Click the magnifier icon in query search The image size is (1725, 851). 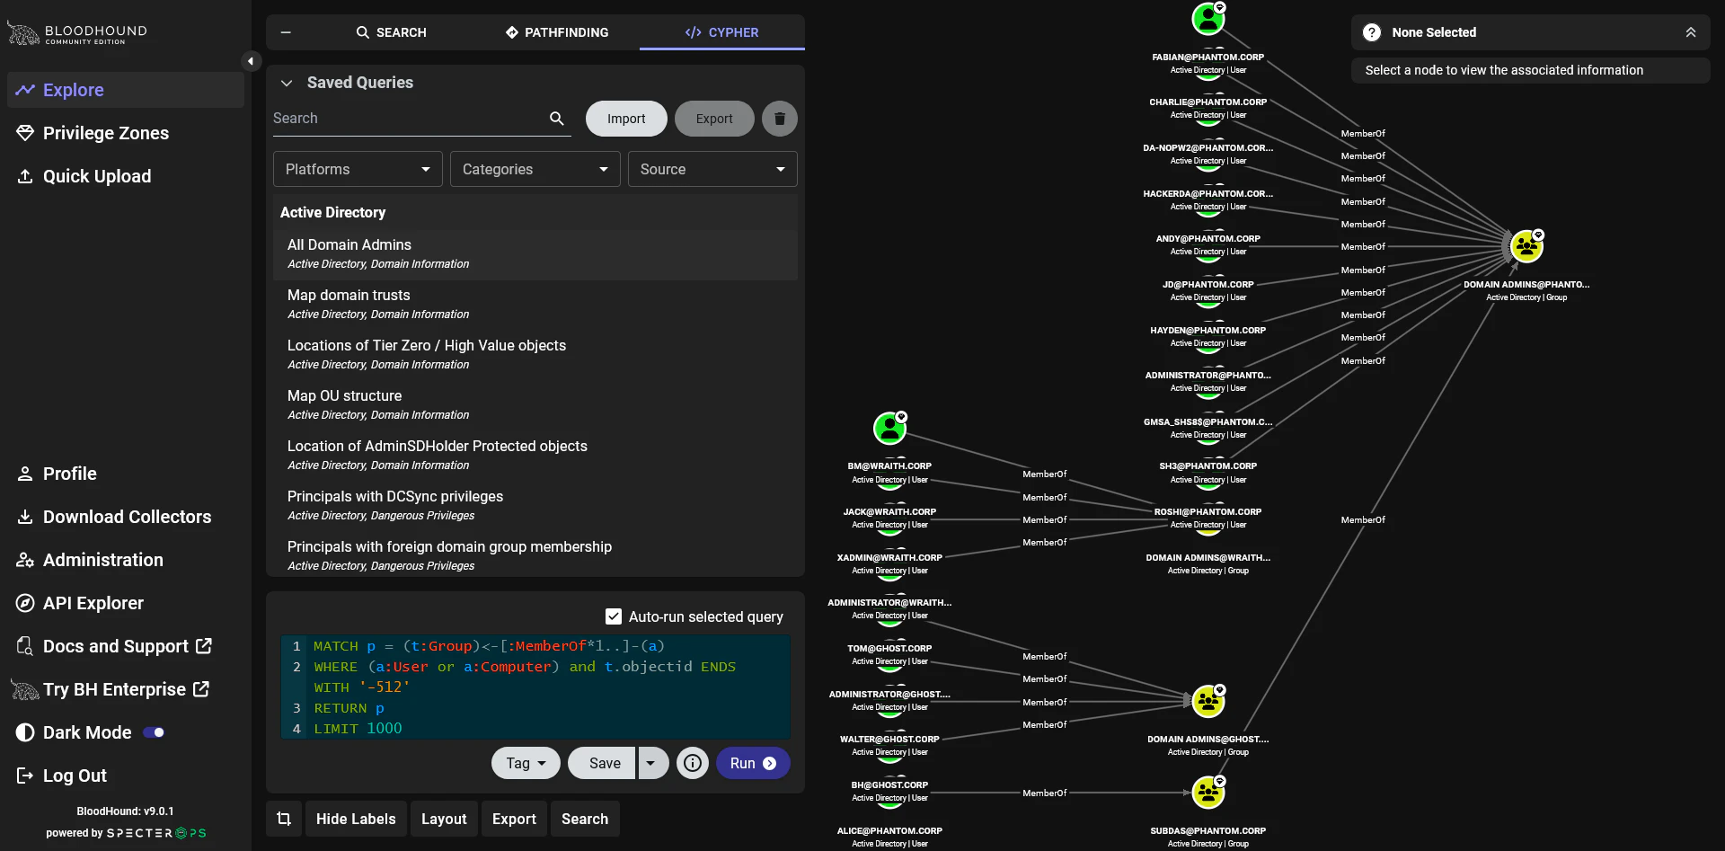click(557, 119)
